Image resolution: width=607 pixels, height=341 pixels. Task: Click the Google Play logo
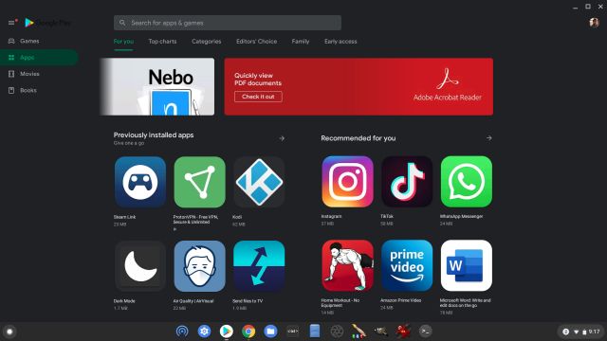(48, 23)
